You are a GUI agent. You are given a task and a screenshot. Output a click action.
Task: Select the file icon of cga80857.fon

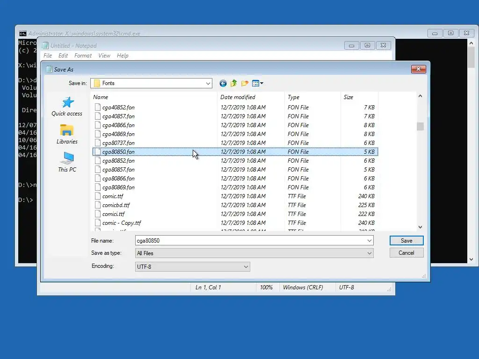97,169
